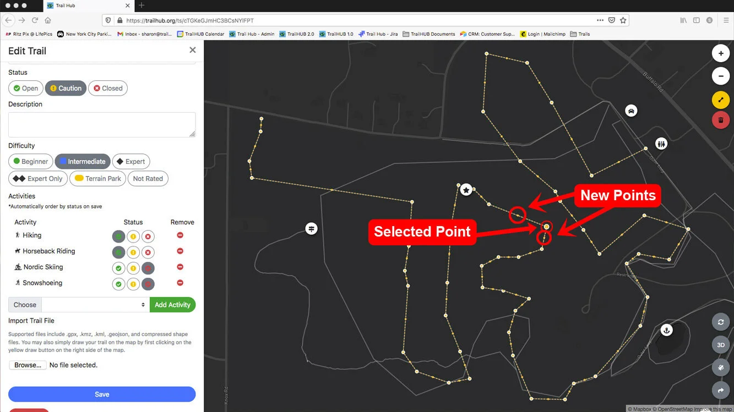Remove the Horseback Riding activity
Screen dimensions: 734x412
tap(180, 251)
